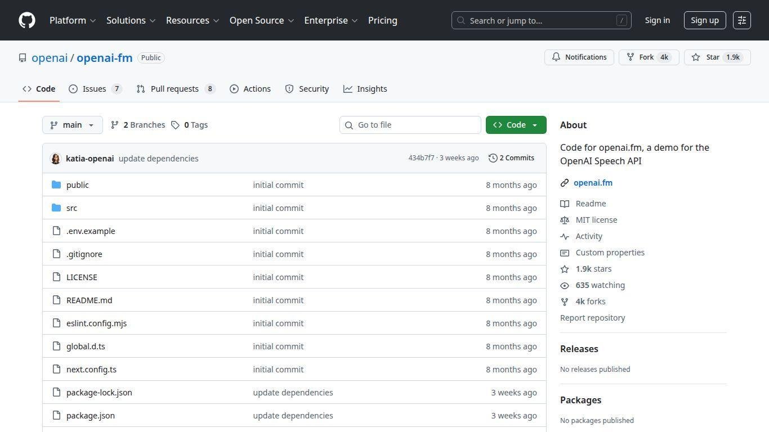Open the green Code dropdown
The height and width of the screenshot is (432, 769).
pyautogui.click(x=516, y=125)
